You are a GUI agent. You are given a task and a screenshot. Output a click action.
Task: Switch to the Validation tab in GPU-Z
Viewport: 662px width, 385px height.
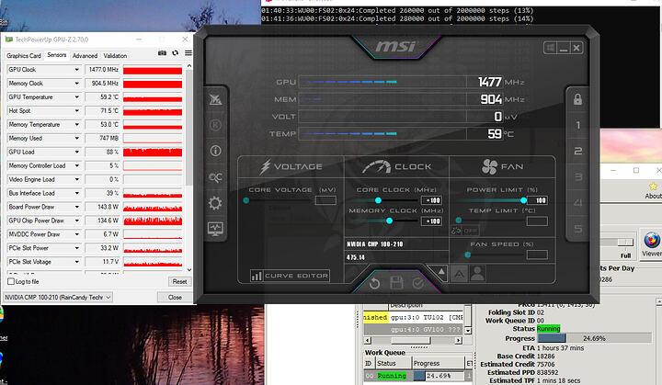coord(115,56)
